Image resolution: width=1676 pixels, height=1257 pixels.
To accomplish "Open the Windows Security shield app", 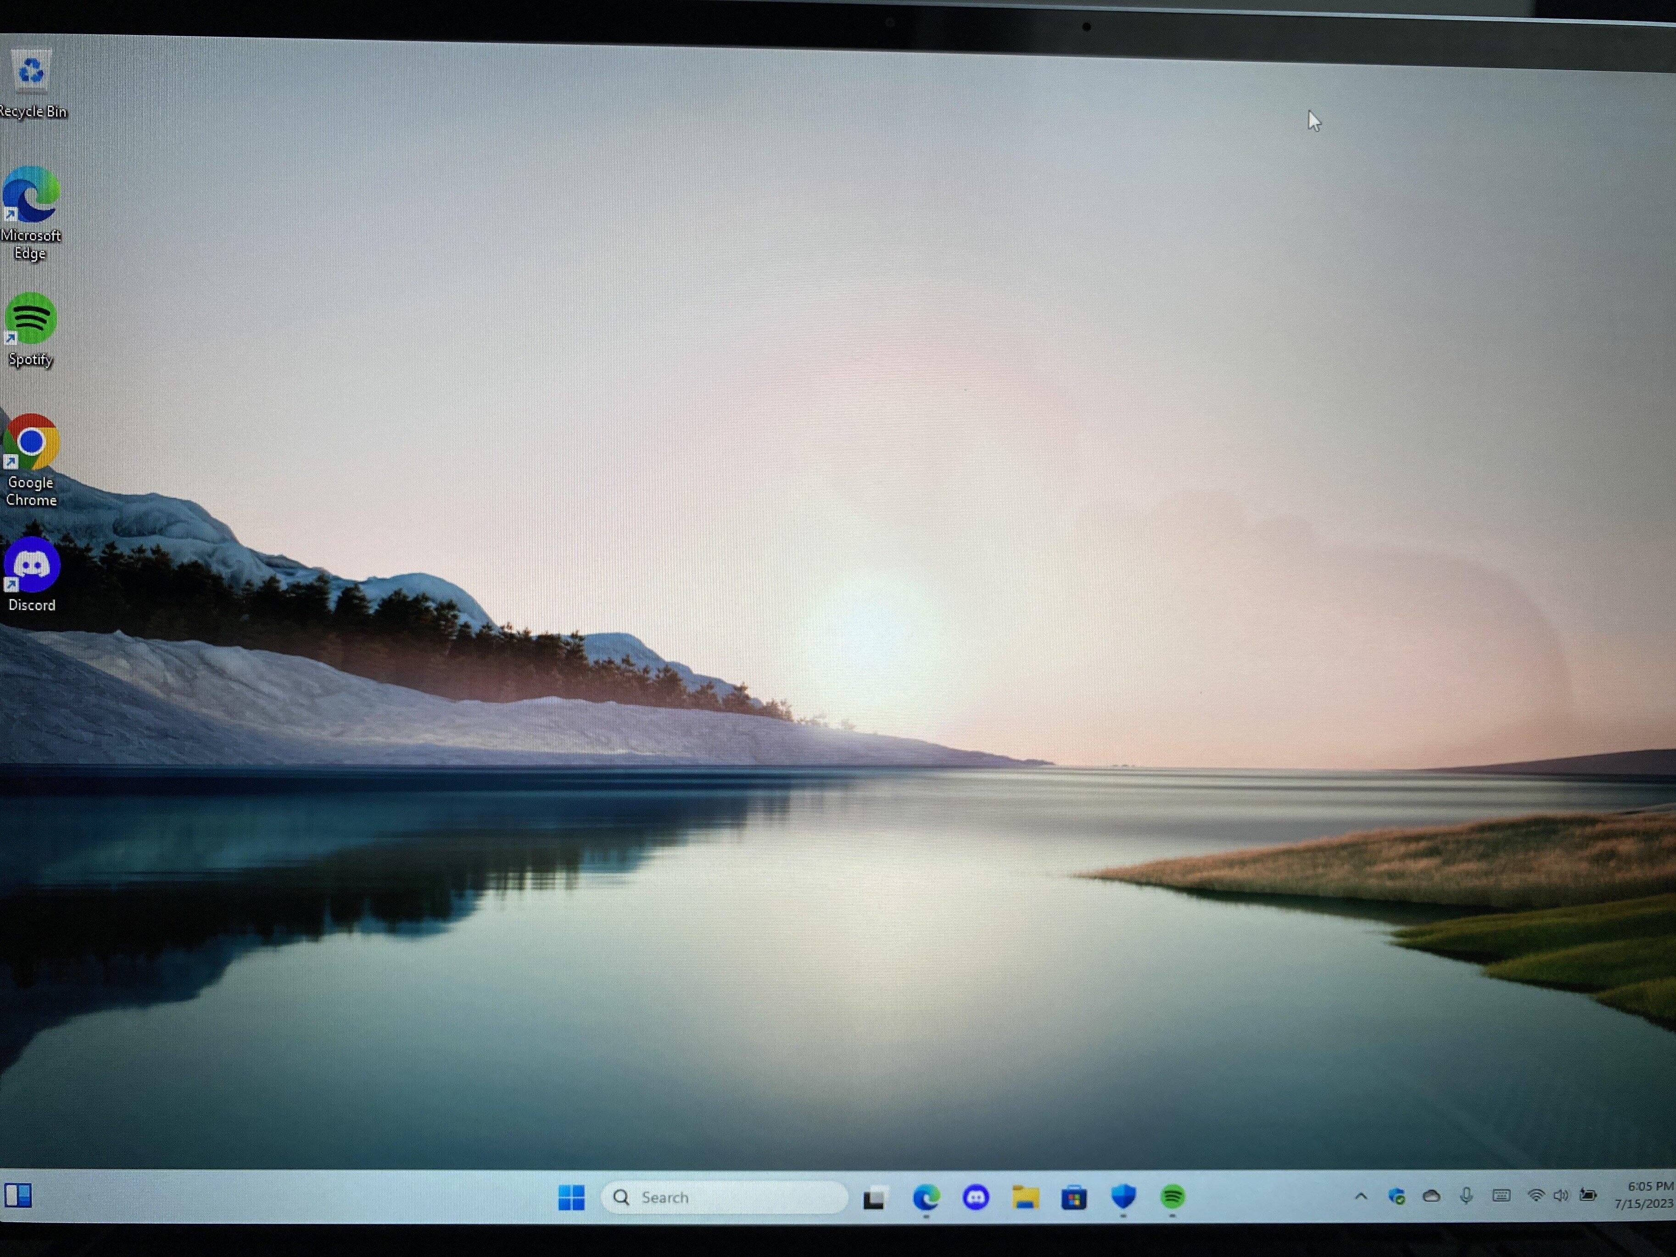I will click(x=1123, y=1196).
